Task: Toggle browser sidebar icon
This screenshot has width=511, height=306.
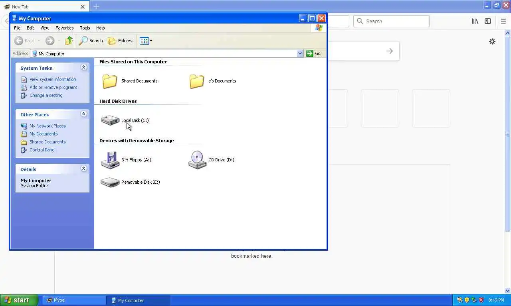Action: point(488,21)
